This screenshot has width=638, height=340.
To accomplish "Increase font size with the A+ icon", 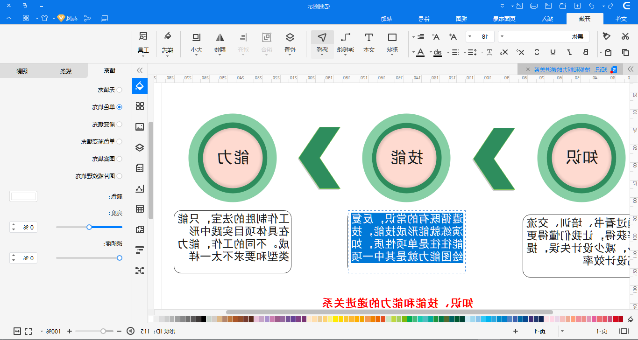I will coord(453,36).
